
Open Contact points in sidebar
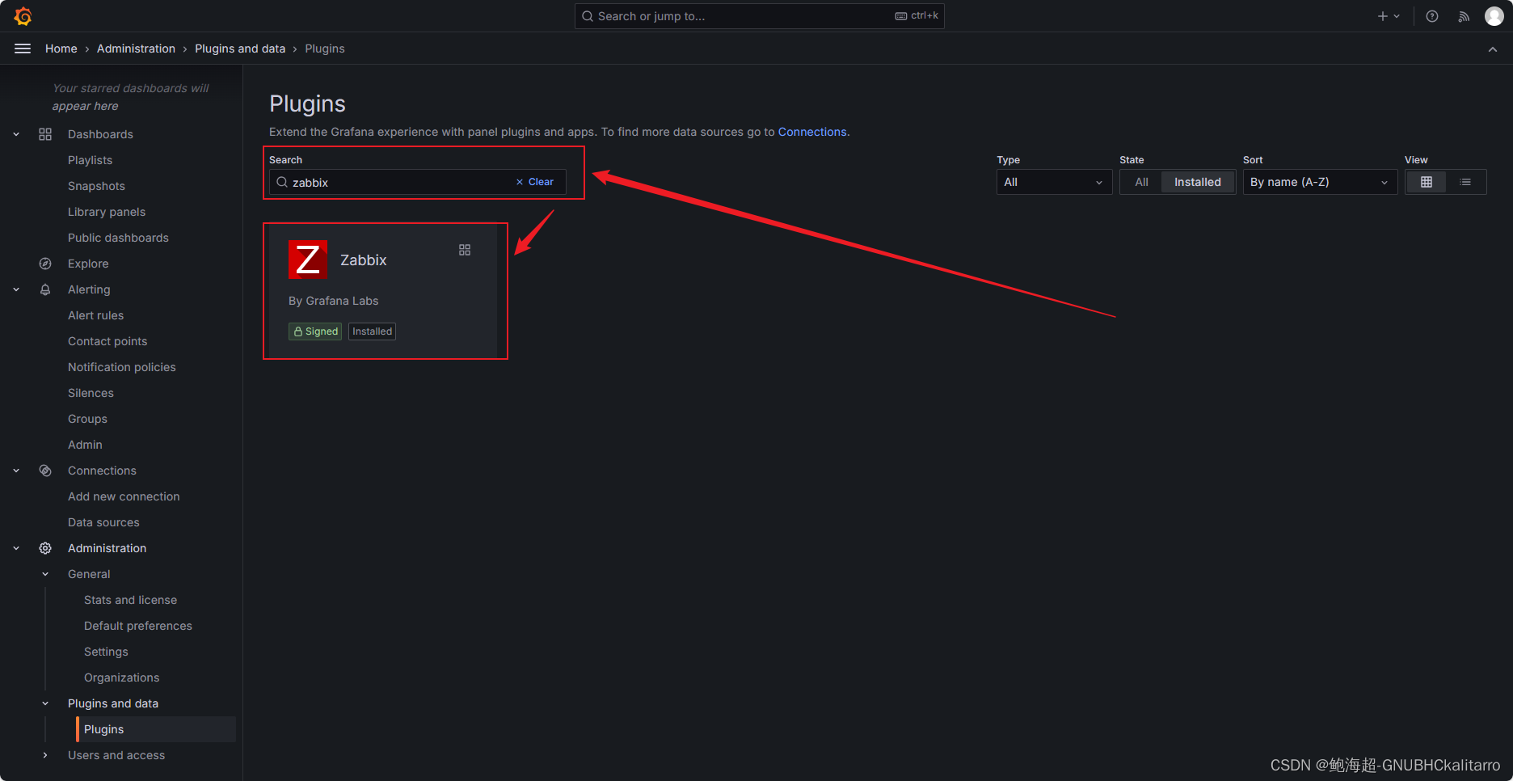click(107, 341)
